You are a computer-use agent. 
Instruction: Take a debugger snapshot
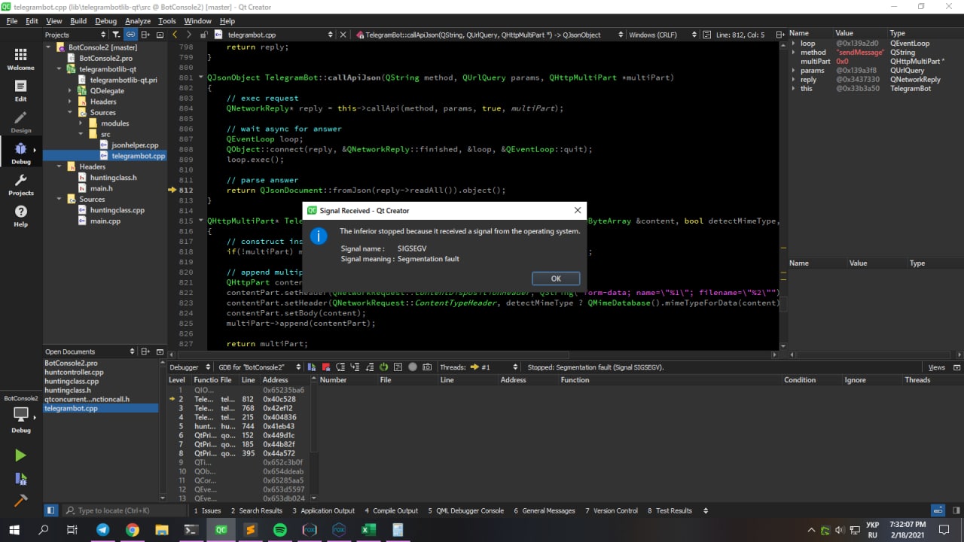(427, 367)
